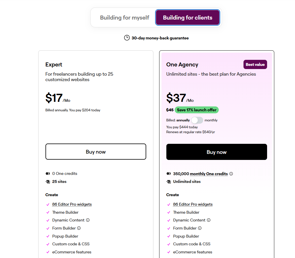Click info icon next to monthly One credits
295x258 pixels.
click(x=231, y=174)
